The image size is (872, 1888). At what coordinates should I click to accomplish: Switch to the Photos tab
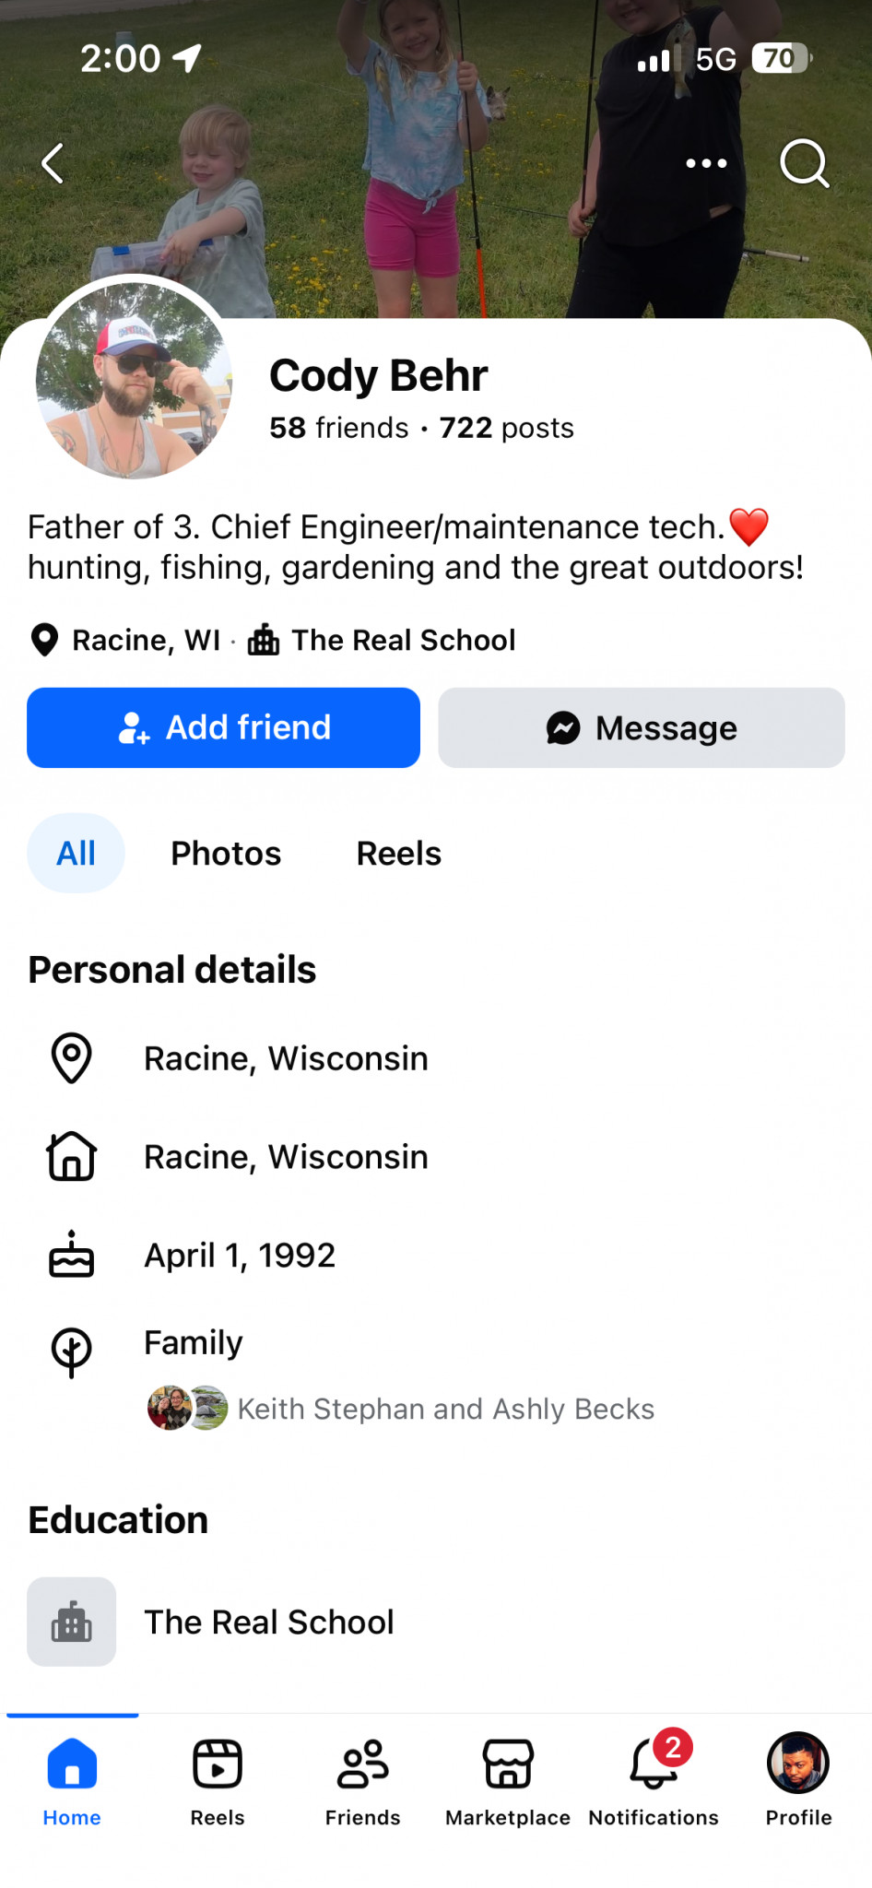coord(226,854)
